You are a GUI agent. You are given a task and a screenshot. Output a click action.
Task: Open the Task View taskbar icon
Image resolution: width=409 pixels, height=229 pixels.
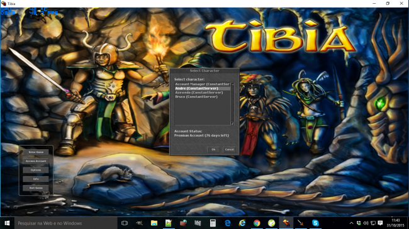tap(125, 223)
